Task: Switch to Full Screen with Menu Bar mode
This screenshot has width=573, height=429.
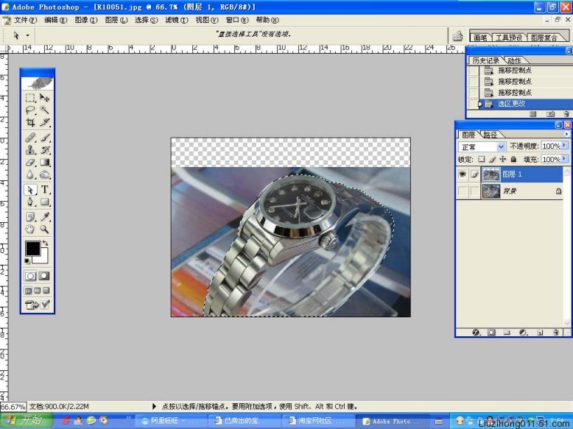Action: tap(37, 291)
